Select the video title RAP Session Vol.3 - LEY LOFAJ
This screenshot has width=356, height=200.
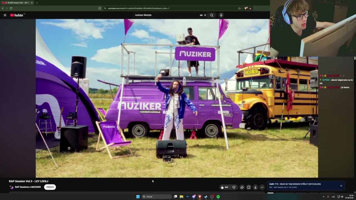click(x=29, y=181)
